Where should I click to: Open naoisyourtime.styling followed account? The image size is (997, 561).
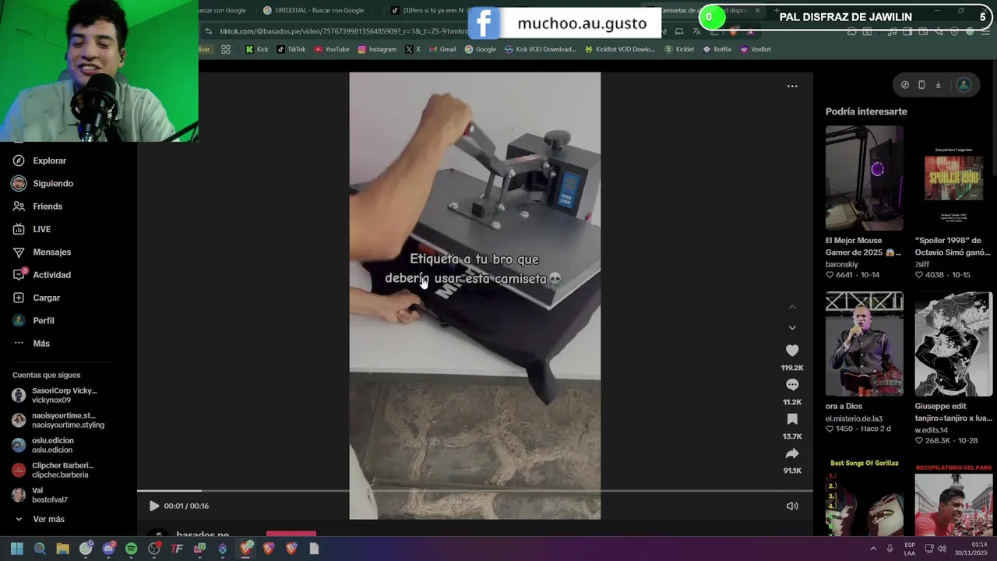58,420
